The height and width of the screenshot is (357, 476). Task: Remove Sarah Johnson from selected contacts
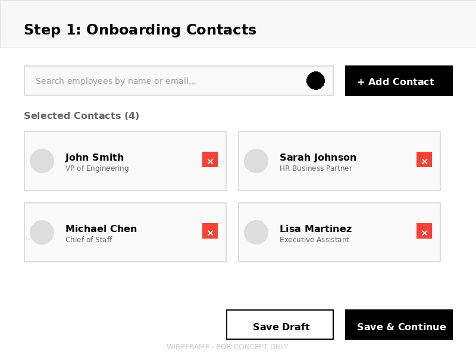(424, 160)
